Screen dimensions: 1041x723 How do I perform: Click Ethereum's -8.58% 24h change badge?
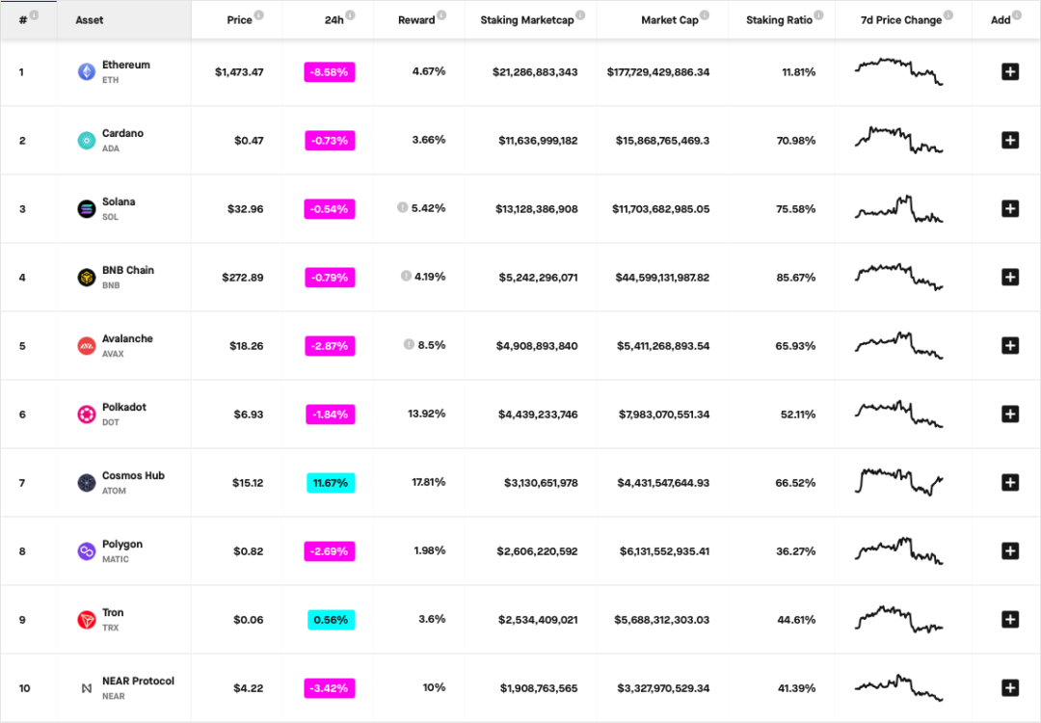pyautogui.click(x=330, y=71)
